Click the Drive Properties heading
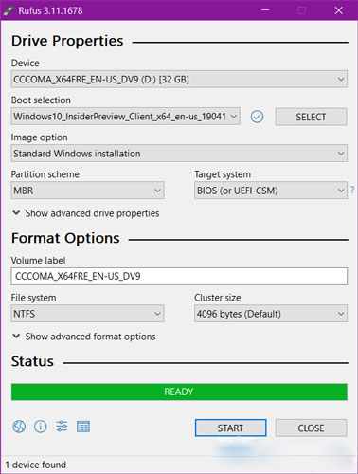Image resolution: width=358 pixels, height=474 pixels. (67, 41)
